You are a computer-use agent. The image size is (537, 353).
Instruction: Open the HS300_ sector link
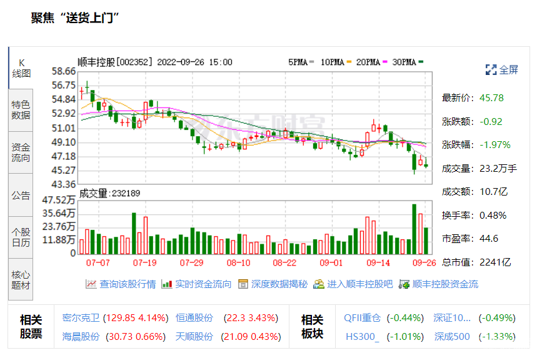362,336
